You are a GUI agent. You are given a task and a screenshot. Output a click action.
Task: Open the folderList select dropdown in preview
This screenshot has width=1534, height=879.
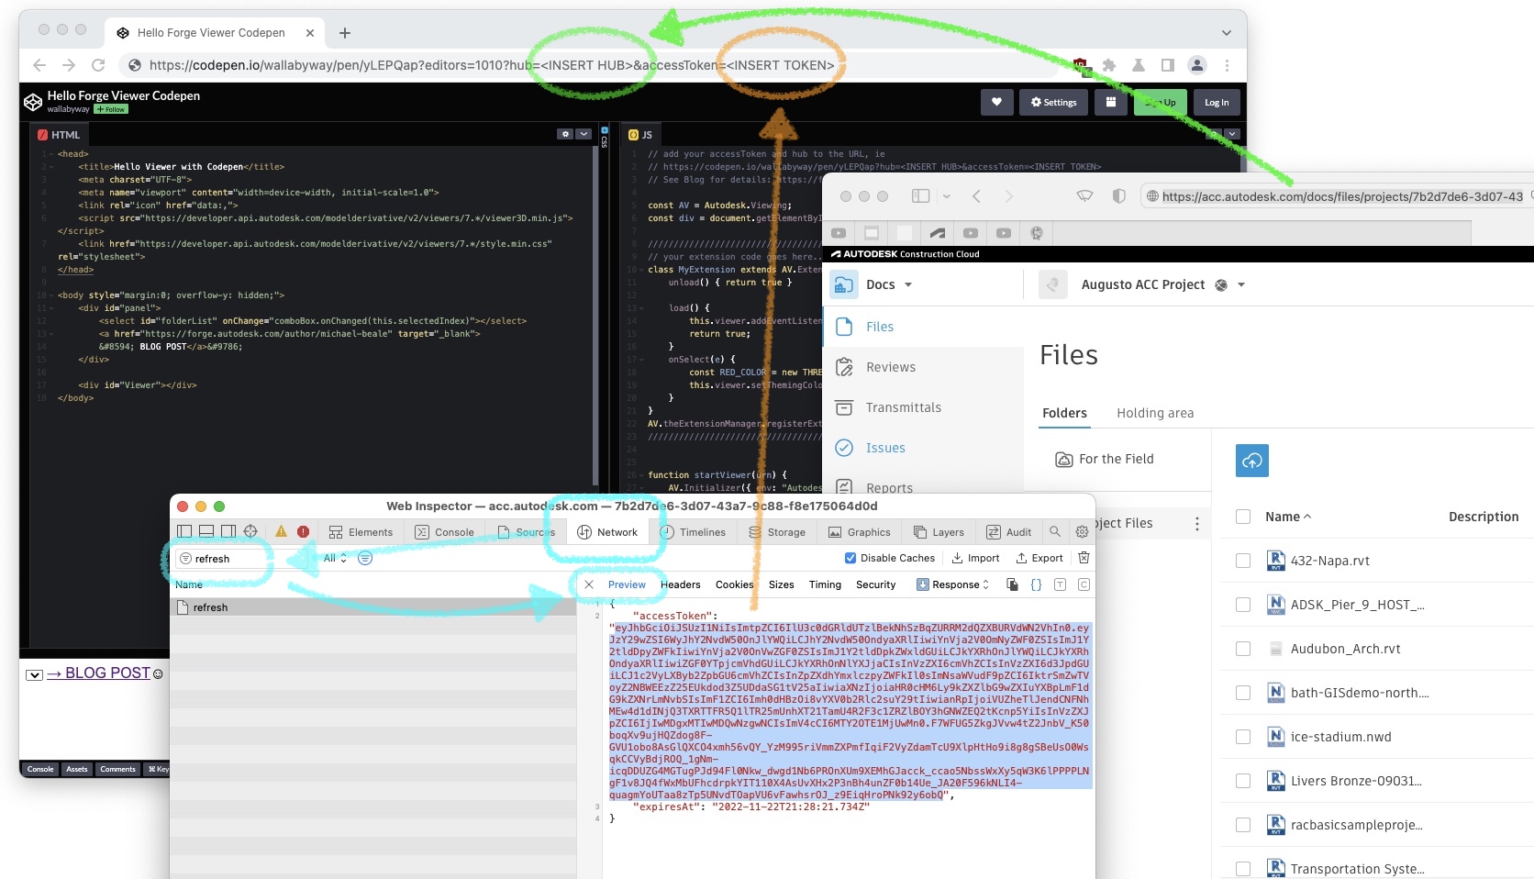coord(34,674)
